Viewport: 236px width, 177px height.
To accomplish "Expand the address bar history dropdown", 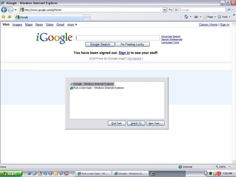I will pyautogui.click(x=165, y=10).
